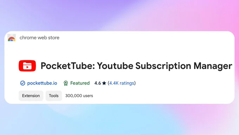
Task: Click the Chrome Web Store rainbow logo
Action: click(12, 38)
